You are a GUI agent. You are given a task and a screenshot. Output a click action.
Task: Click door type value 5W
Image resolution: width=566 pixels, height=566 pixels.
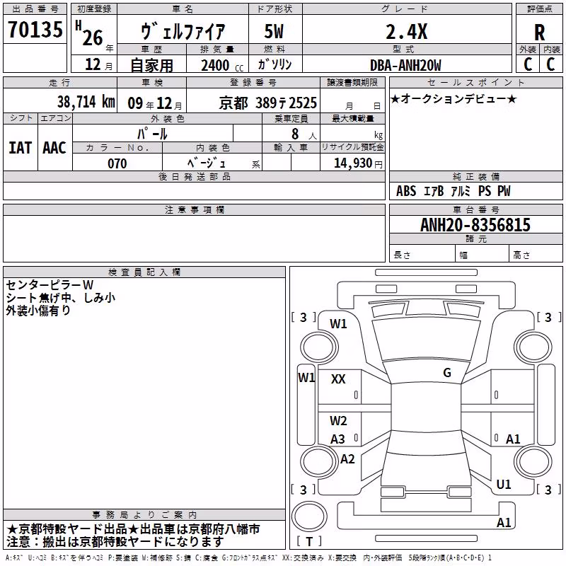pyautogui.click(x=275, y=31)
